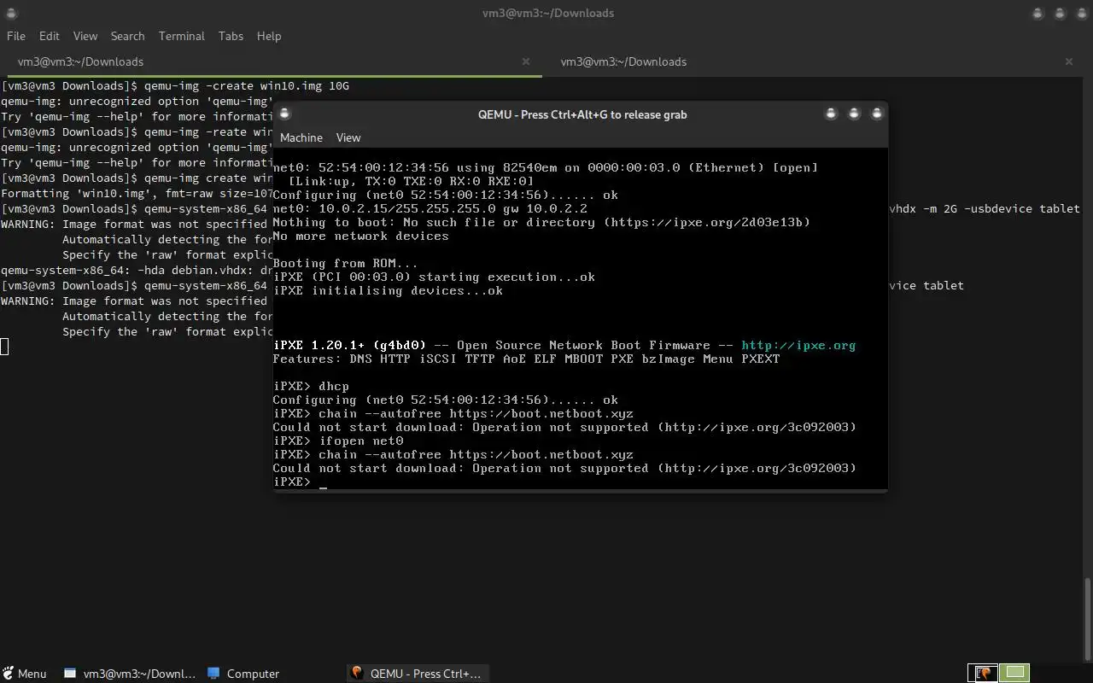Minimize the terminal window
The image size is (1093, 683).
tap(1037, 14)
